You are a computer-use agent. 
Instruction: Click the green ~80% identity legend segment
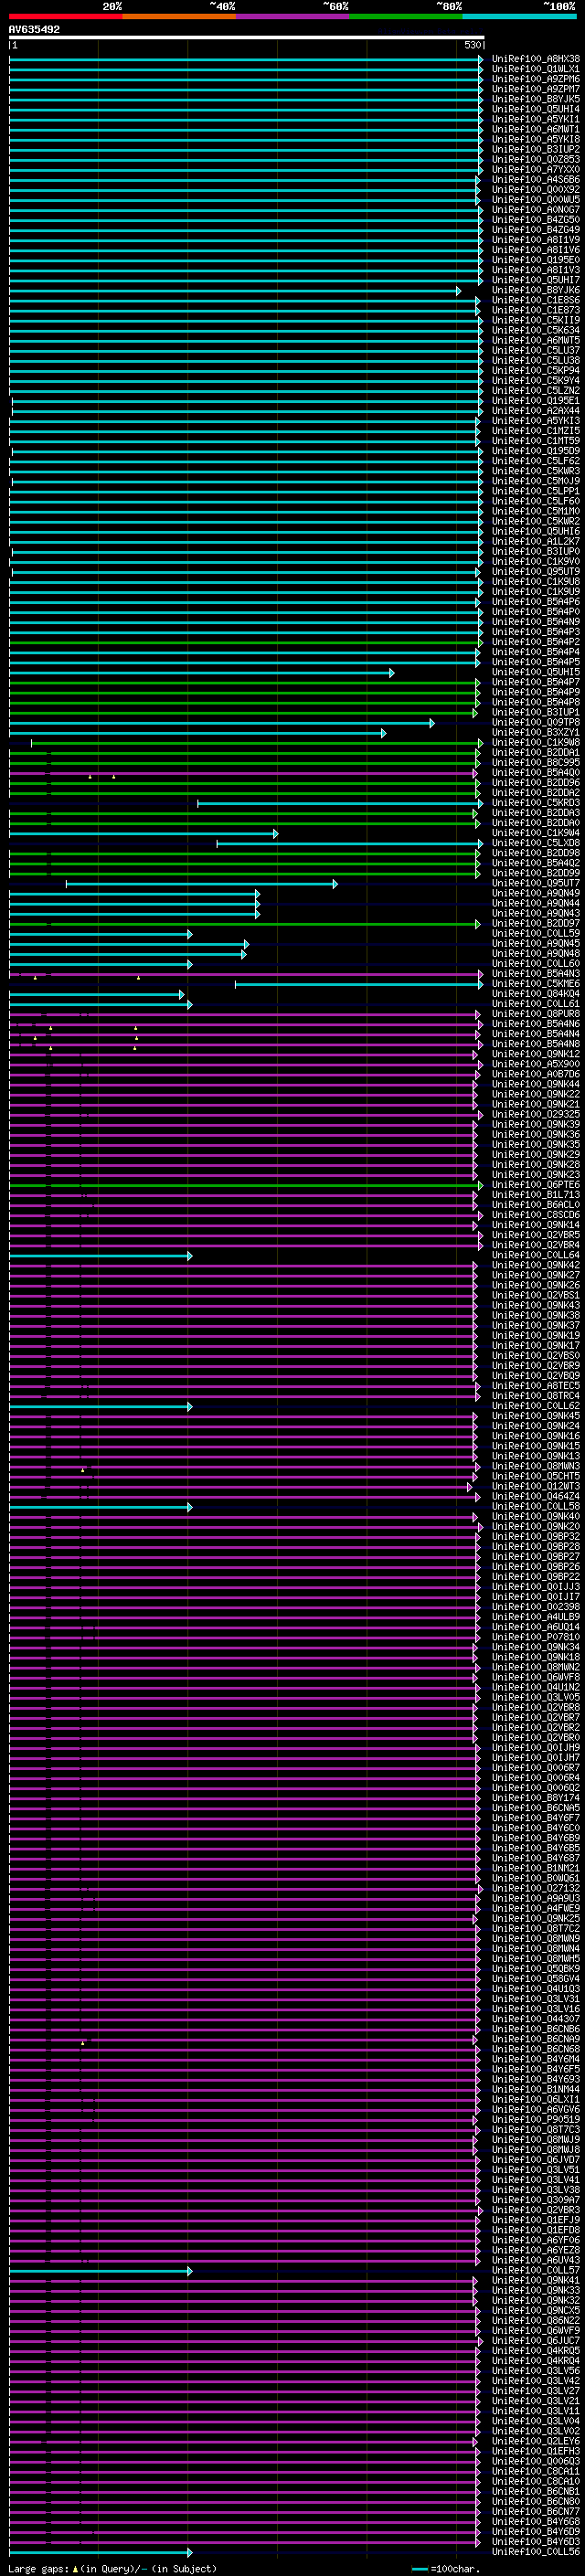point(406,16)
